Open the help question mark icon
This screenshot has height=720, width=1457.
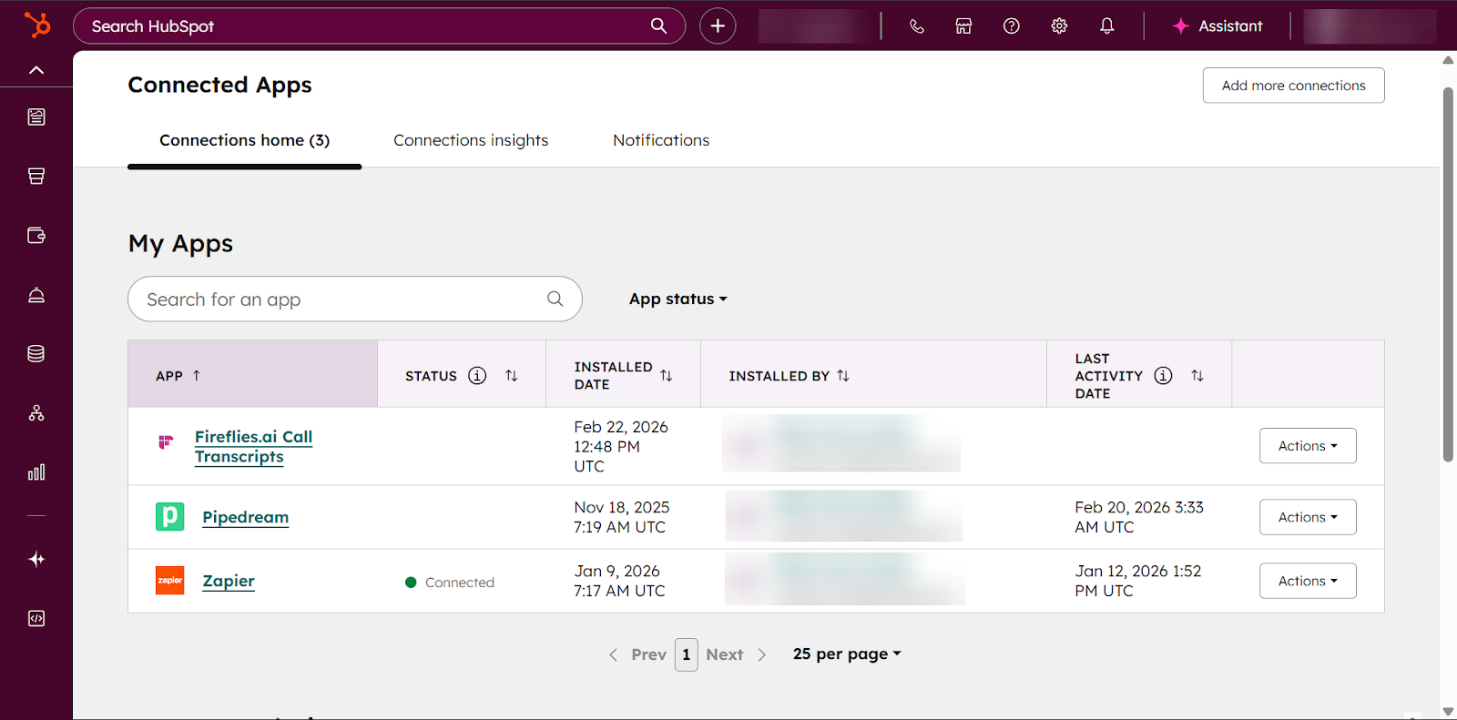[x=1011, y=25]
